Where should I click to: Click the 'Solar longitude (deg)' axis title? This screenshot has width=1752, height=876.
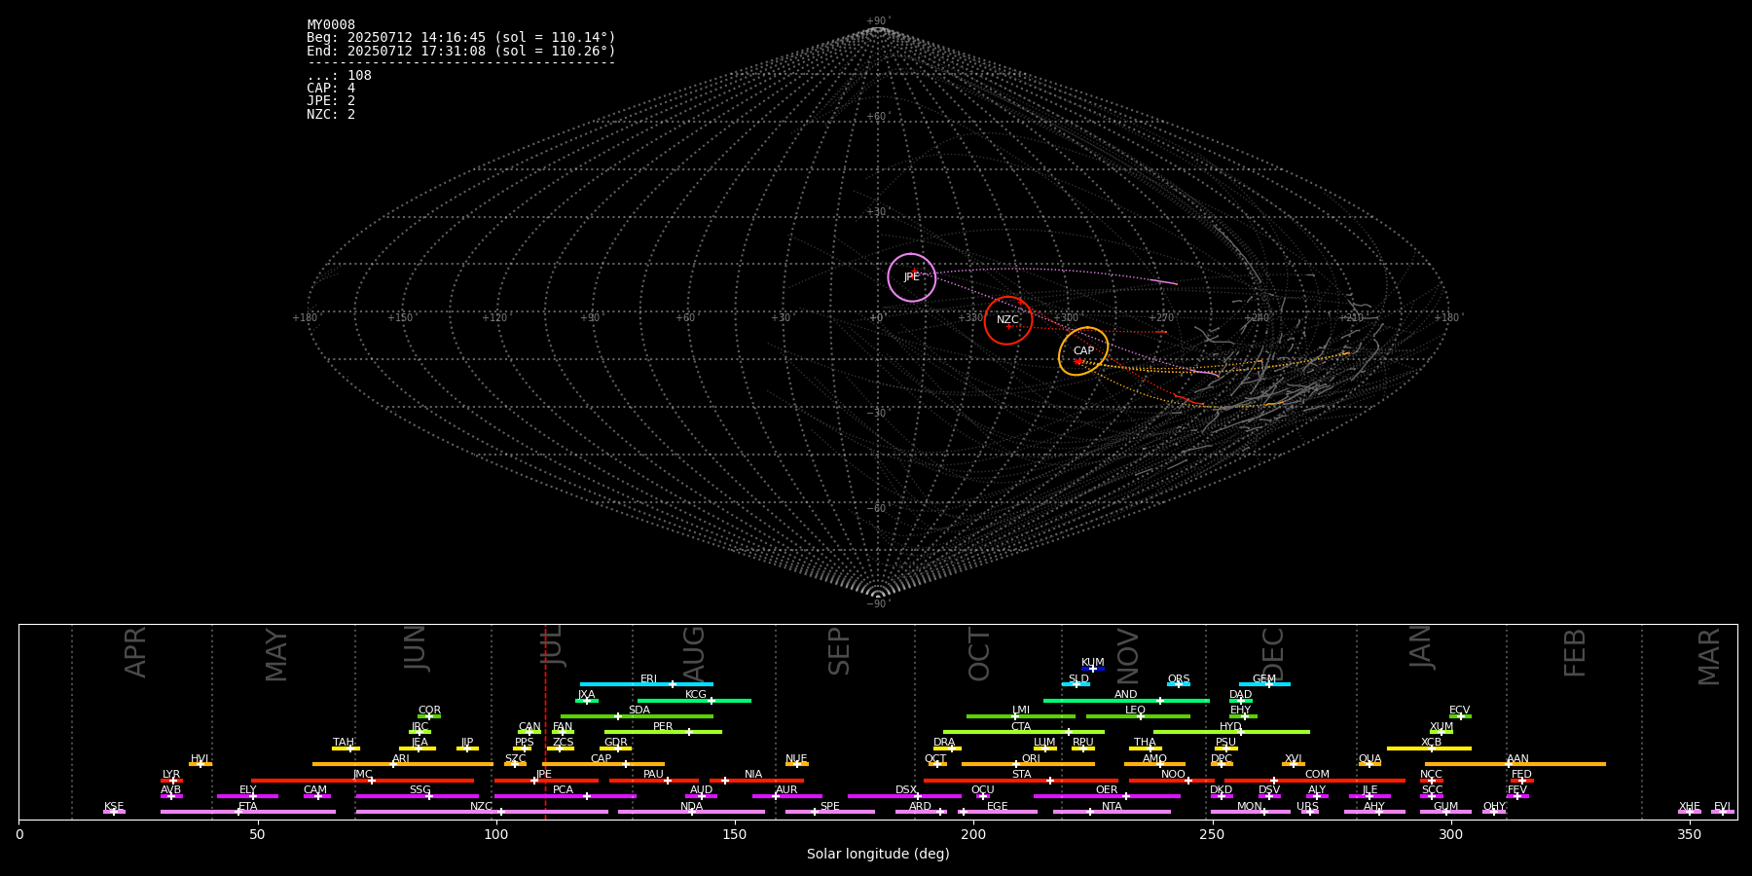878,855
